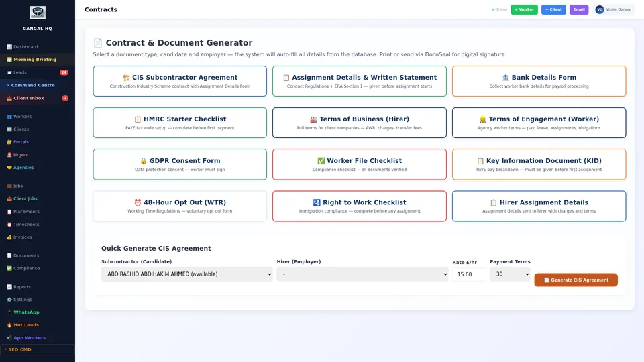Image resolution: width=644 pixels, height=362 pixels.
Task: Click the Online status indicator
Action: coord(499,9)
